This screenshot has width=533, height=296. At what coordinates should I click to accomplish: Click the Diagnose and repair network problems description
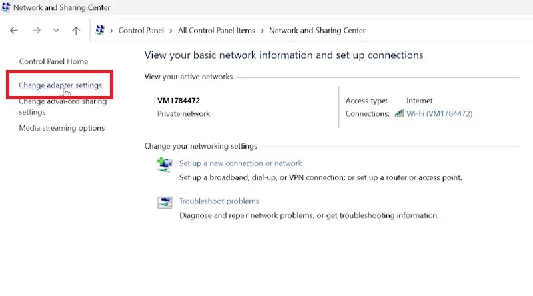click(309, 215)
